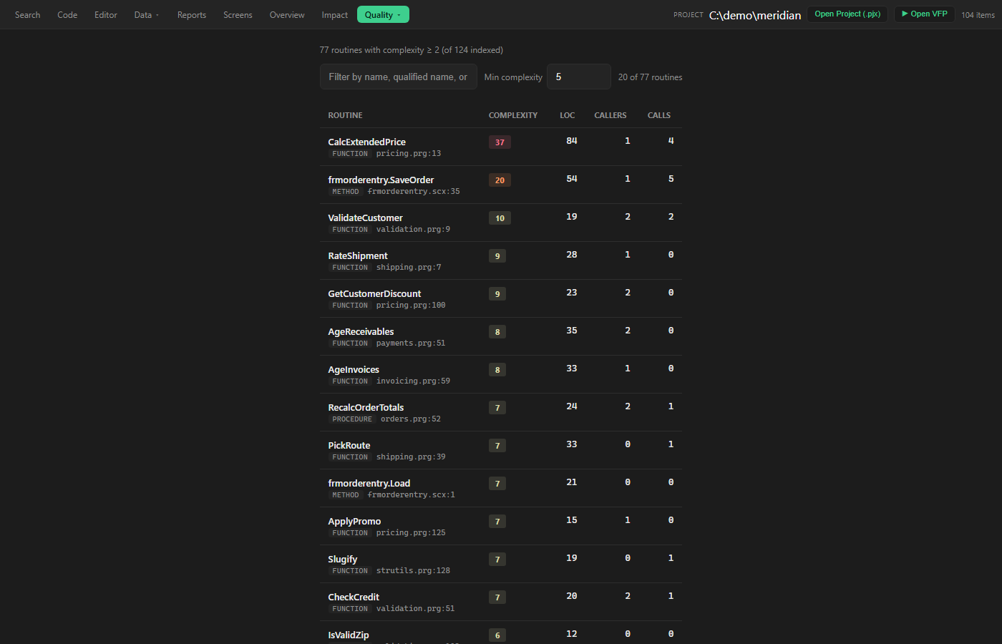The height and width of the screenshot is (644, 1002).
Task: Open strutils.prg:128 location link
Action: [x=413, y=571]
